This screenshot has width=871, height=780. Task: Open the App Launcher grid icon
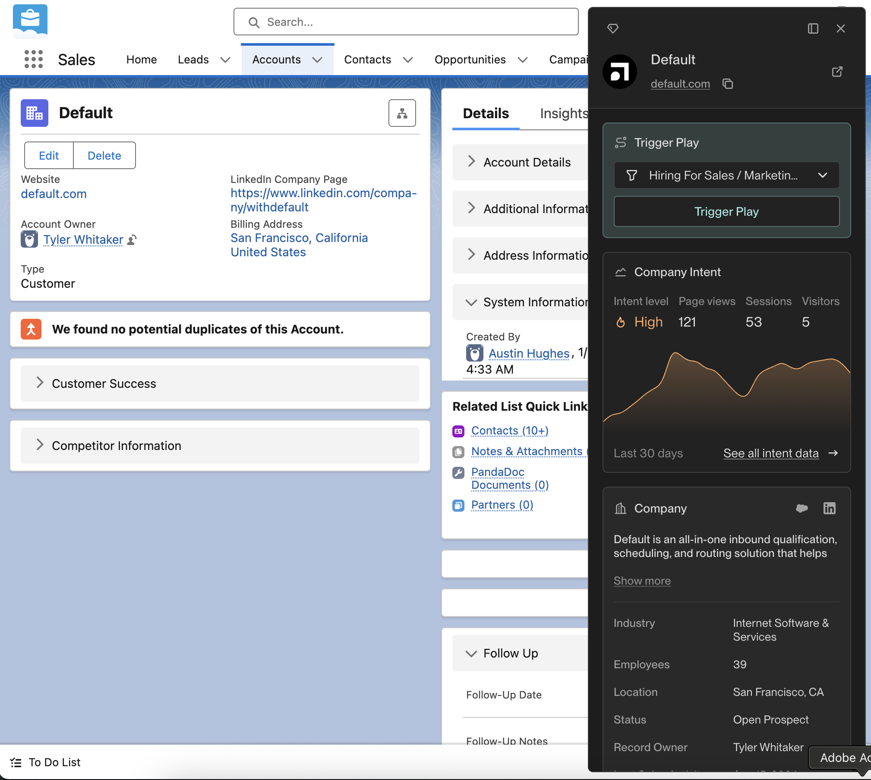34,59
